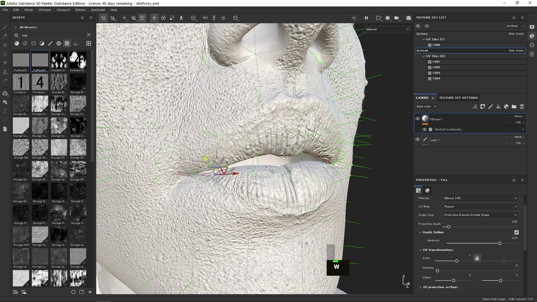Hide the Fill layer 1 layer

coord(417,119)
